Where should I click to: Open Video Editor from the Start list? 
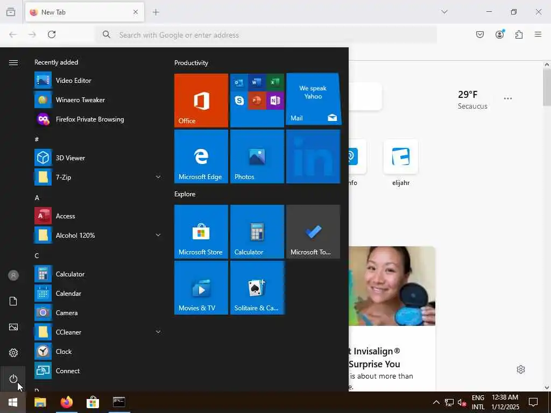(98, 81)
